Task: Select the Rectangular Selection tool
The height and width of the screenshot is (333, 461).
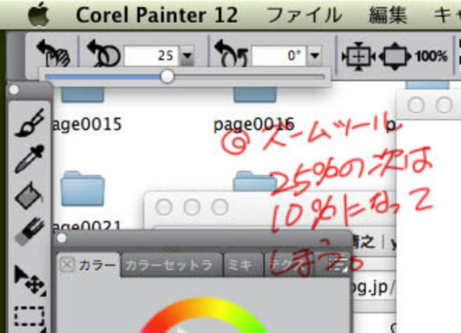Action: (30, 317)
